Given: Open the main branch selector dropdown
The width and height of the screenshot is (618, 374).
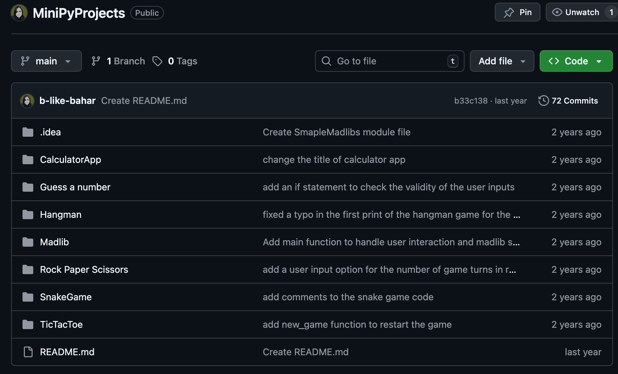Looking at the screenshot, I should pyautogui.click(x=46, y=61).
